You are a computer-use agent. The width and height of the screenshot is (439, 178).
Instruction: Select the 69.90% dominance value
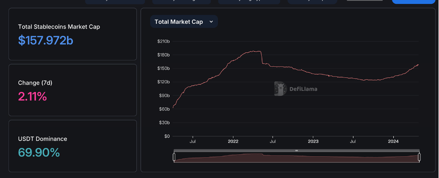(x=39, y=153)
